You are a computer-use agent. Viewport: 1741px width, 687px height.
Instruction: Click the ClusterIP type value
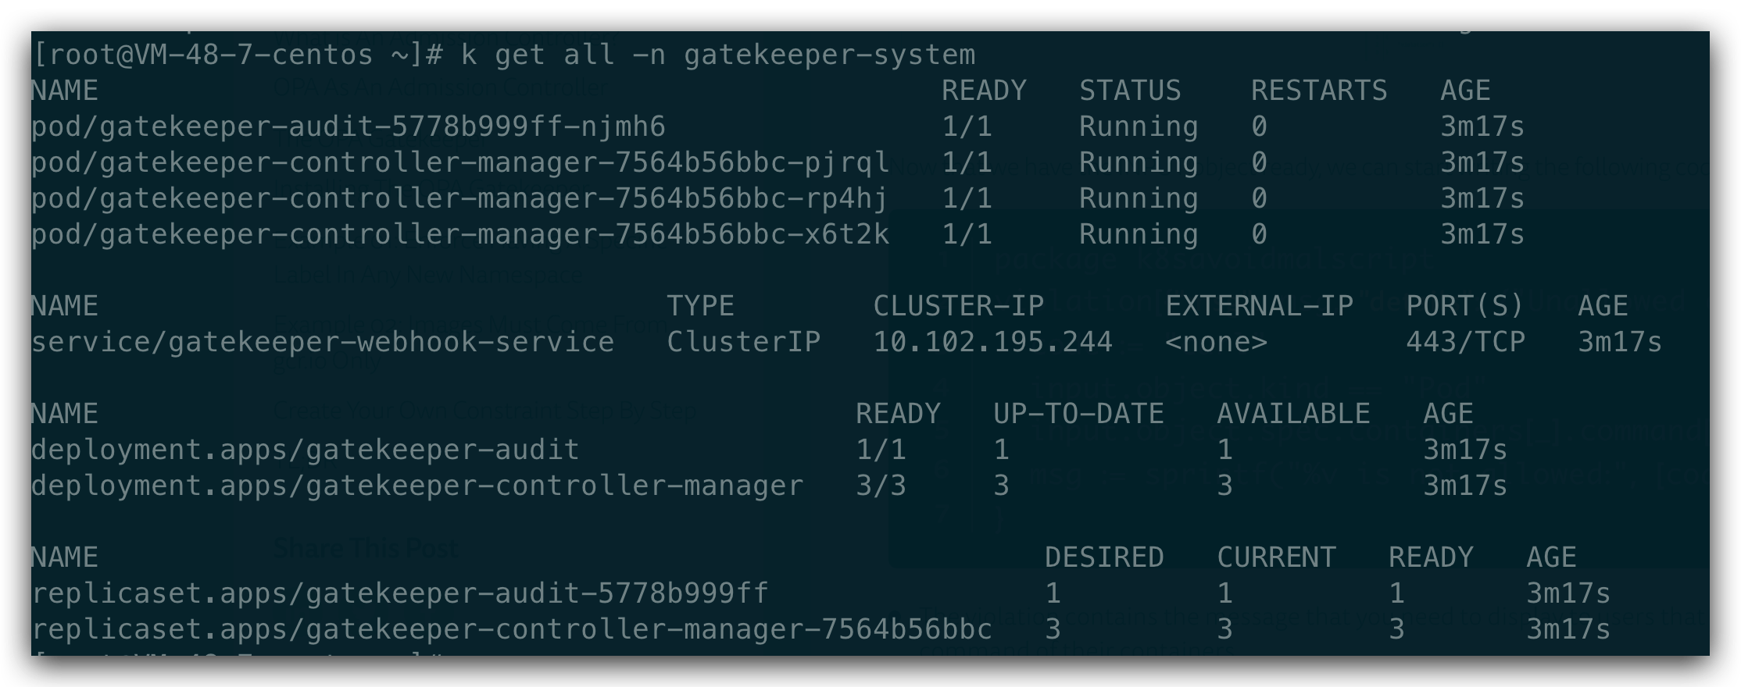click(743, 342)
